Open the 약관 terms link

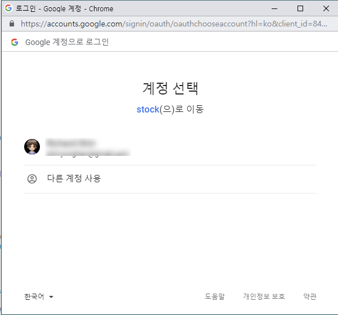click(310, 296)
